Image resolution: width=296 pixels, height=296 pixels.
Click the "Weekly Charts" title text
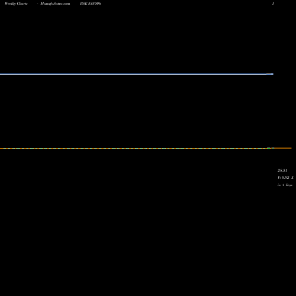point(16,4)
